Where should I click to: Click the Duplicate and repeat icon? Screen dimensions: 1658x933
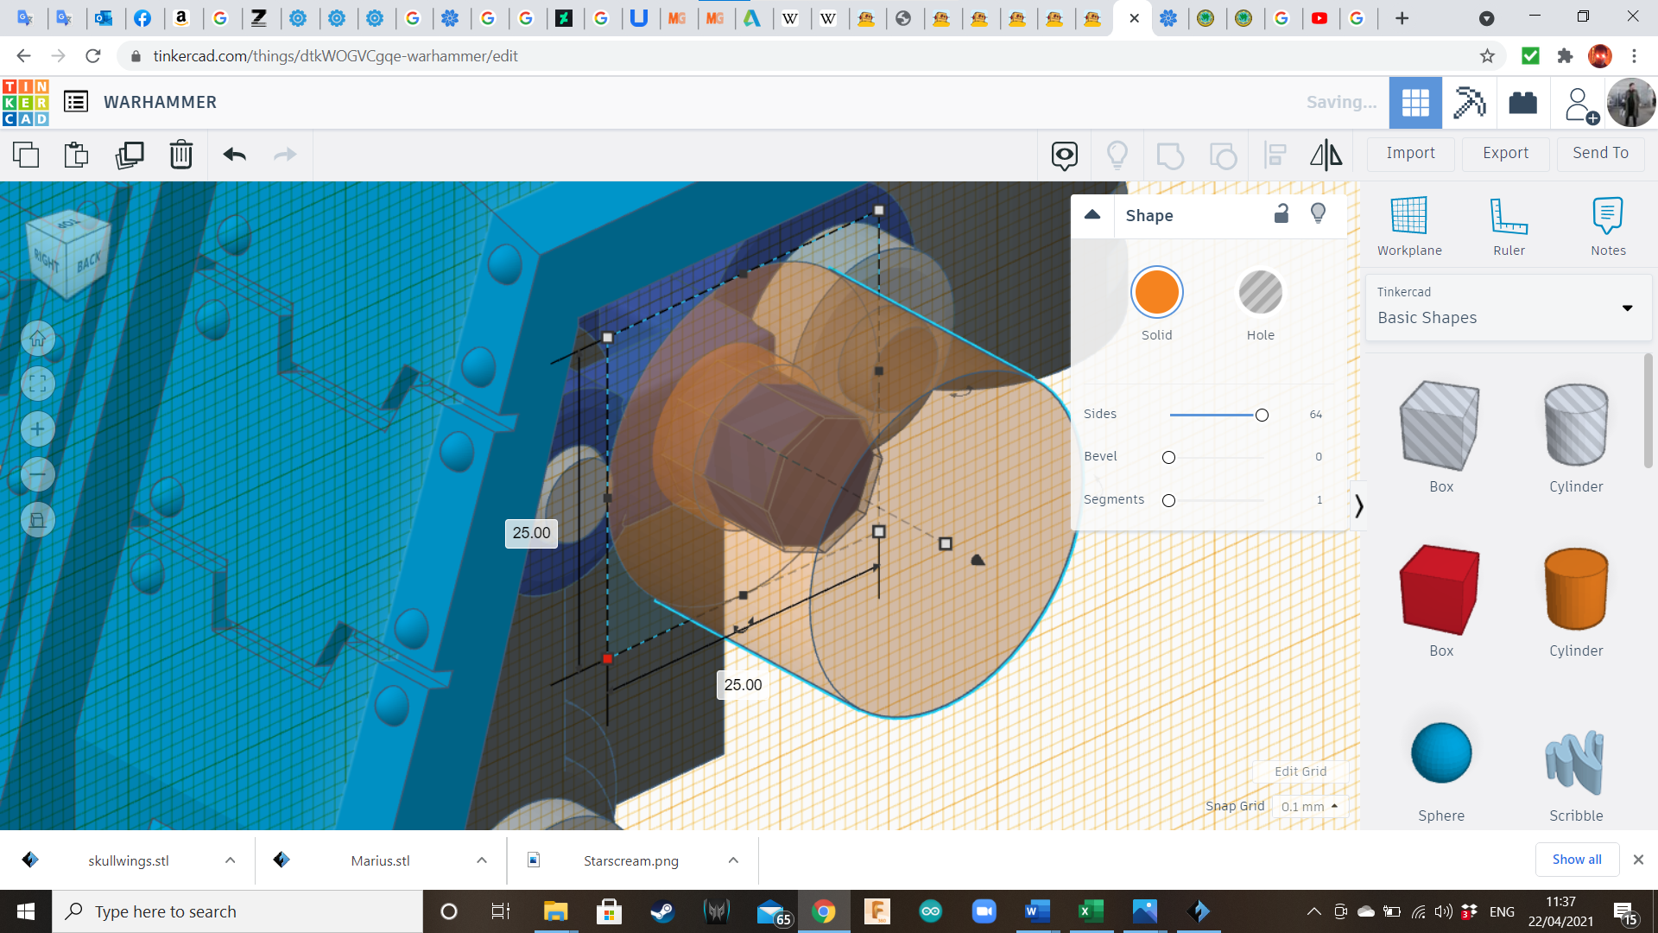click(x=130, y=155)
